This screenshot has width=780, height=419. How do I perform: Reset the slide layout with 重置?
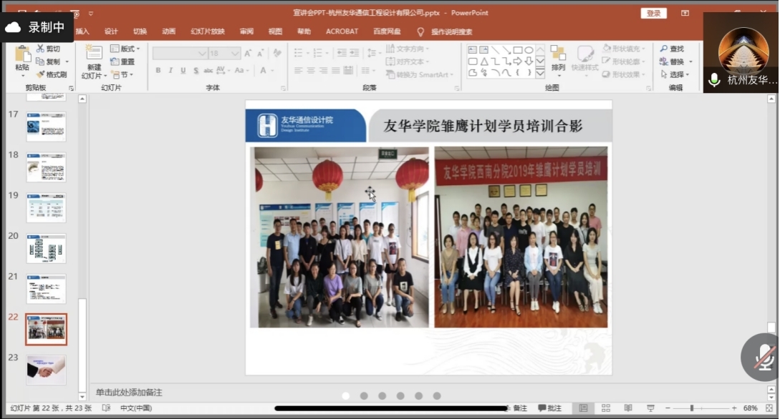point(123,61)
